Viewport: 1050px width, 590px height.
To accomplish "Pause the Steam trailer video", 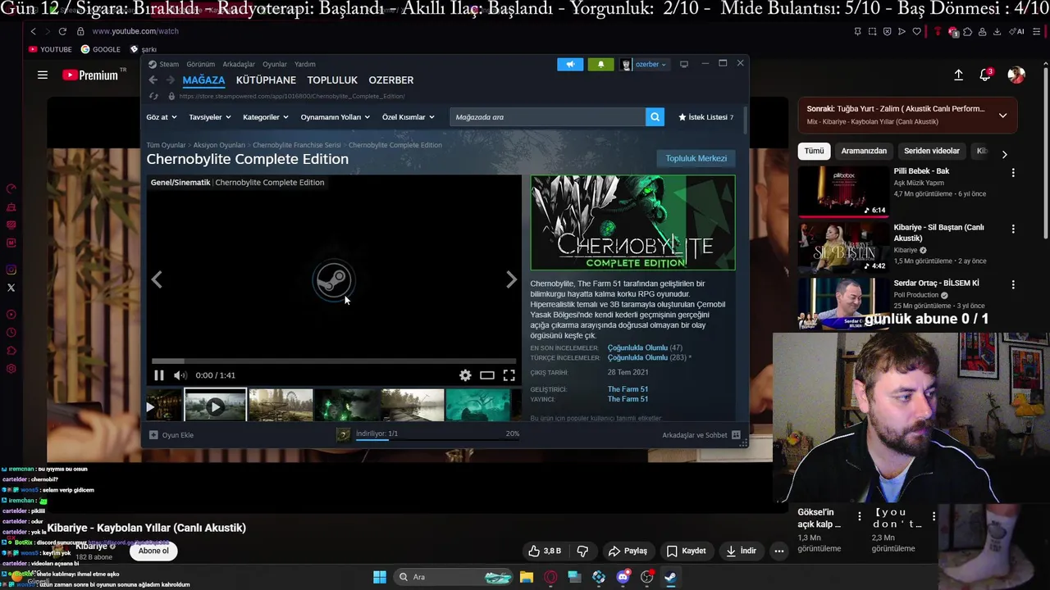I will click(158, 375).
